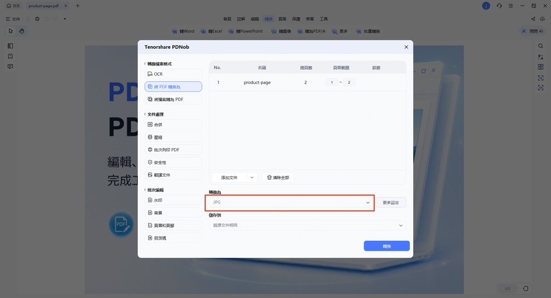
Task: Click the search magnifier icon on right
Action: [x=541, y=46]
